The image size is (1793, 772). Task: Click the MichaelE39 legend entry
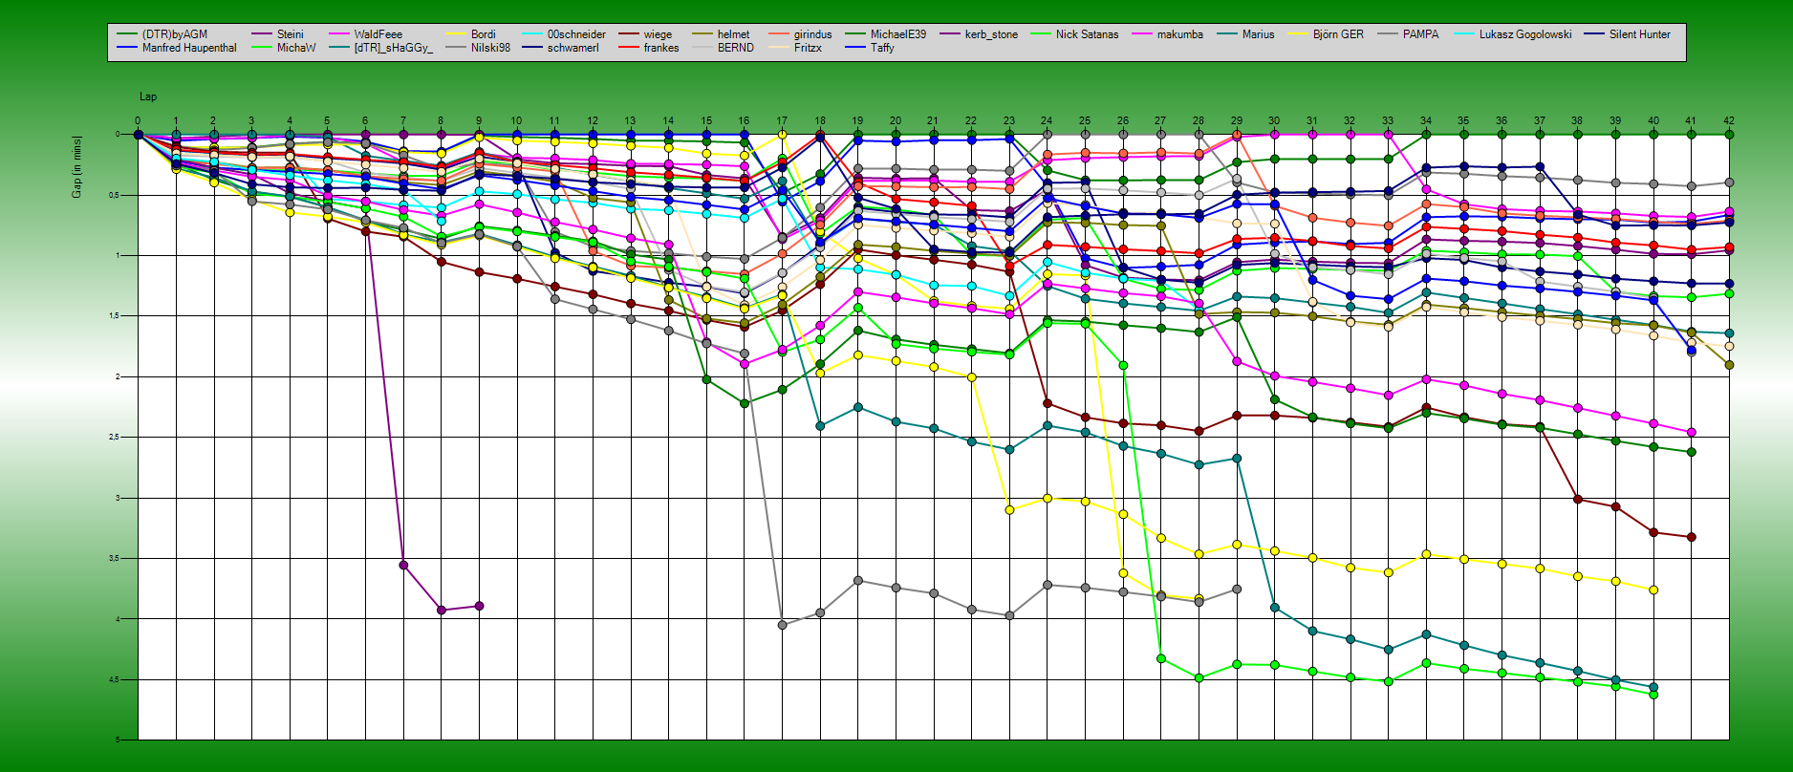point(898,34)
